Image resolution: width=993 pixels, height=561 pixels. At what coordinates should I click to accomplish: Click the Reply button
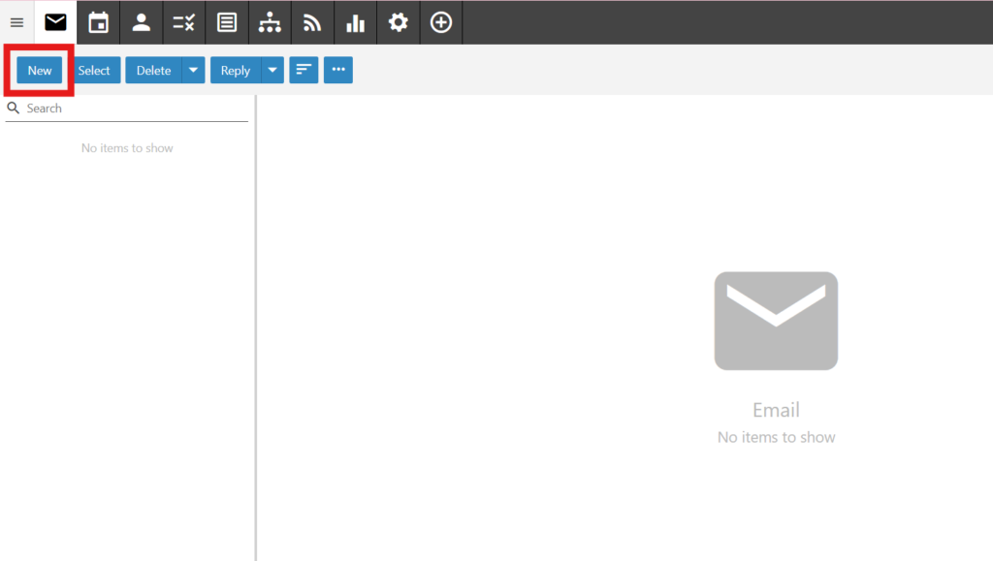click(236, 70)
